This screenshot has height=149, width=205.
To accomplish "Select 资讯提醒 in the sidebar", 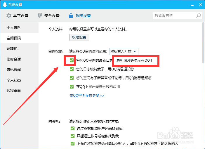I will [19, 70].
